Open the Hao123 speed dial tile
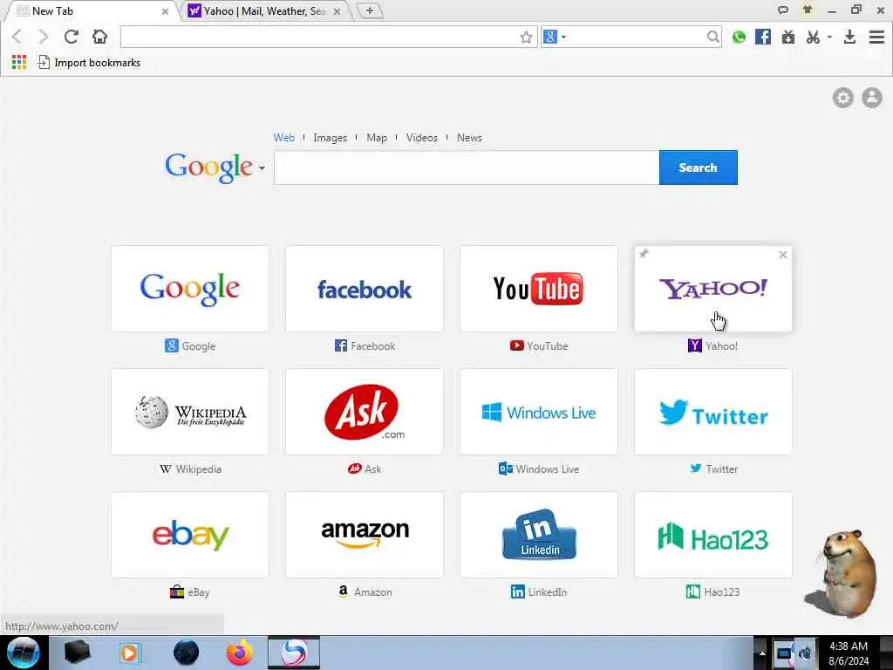The image size is (893, 670). click(x=713, y=535)
